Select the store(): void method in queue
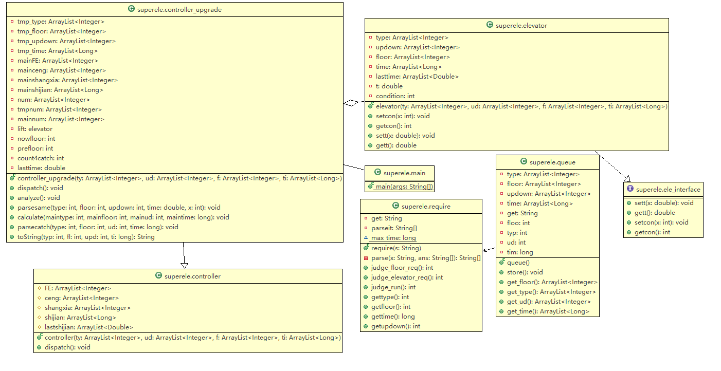721x371 pixels. point(525,272)
